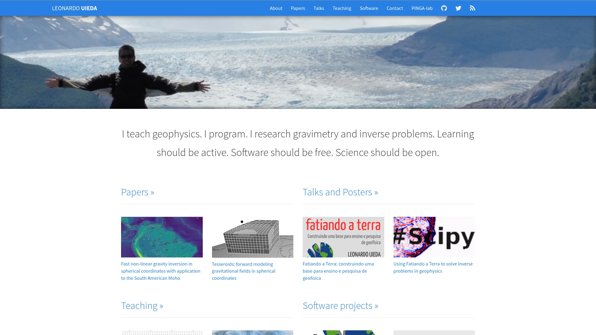Open the Talks and Posters section link
This screenshot has width=596, height=335.
pos(341,192)
